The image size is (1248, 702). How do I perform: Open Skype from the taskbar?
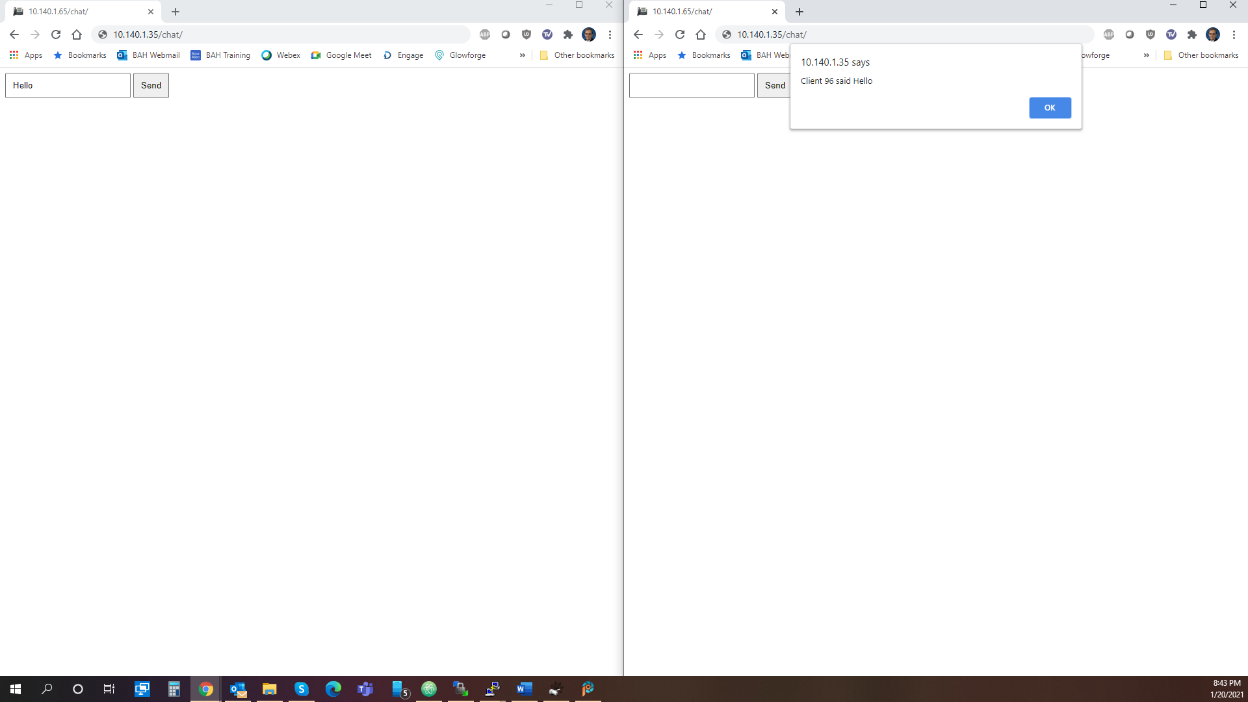click(x=302, y=689)
